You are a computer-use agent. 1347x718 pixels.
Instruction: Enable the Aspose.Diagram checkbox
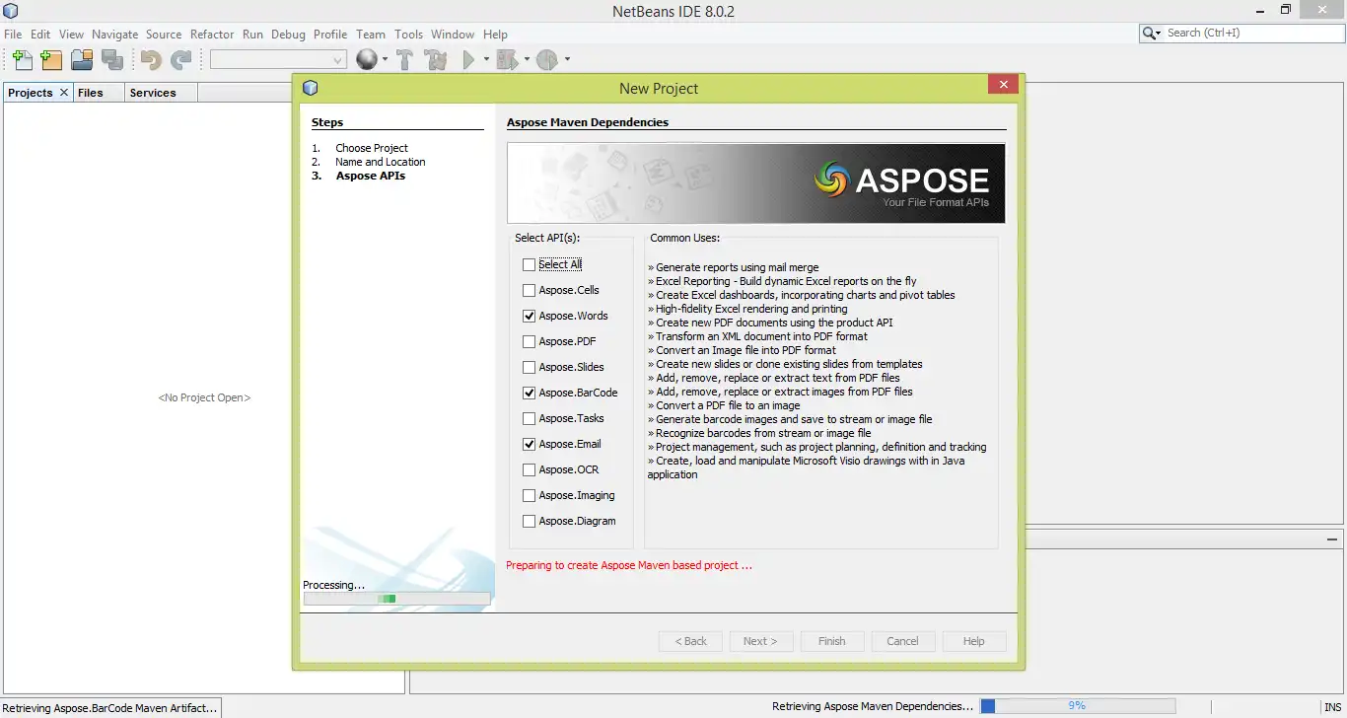click(530, 521)
